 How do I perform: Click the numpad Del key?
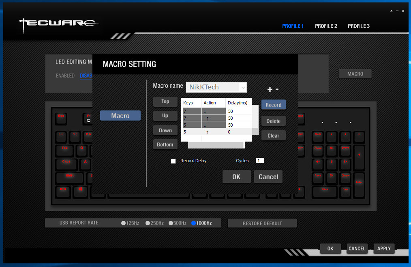pyautogui.click(x=345, y=192)
